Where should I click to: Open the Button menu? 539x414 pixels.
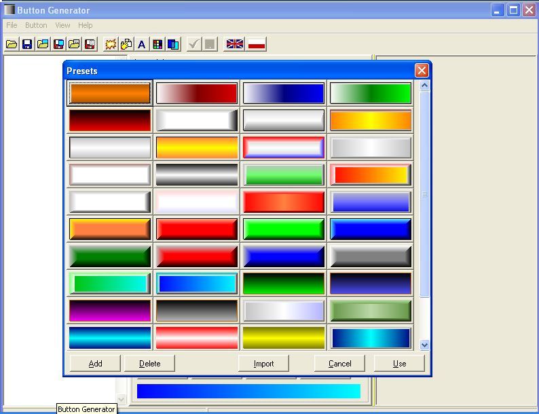[x=36, y=25]
